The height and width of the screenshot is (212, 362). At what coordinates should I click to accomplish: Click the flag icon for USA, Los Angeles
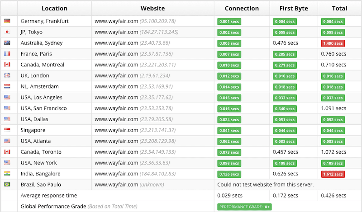(x=7, y=97)
